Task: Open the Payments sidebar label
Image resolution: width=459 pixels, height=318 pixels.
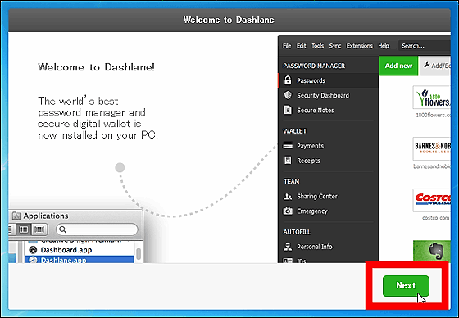Action: [311, 146]
